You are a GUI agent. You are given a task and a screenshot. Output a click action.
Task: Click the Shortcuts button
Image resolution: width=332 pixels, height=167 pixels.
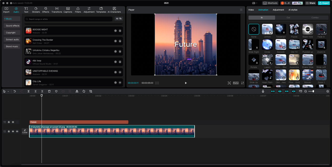click(x=270, y=3)
